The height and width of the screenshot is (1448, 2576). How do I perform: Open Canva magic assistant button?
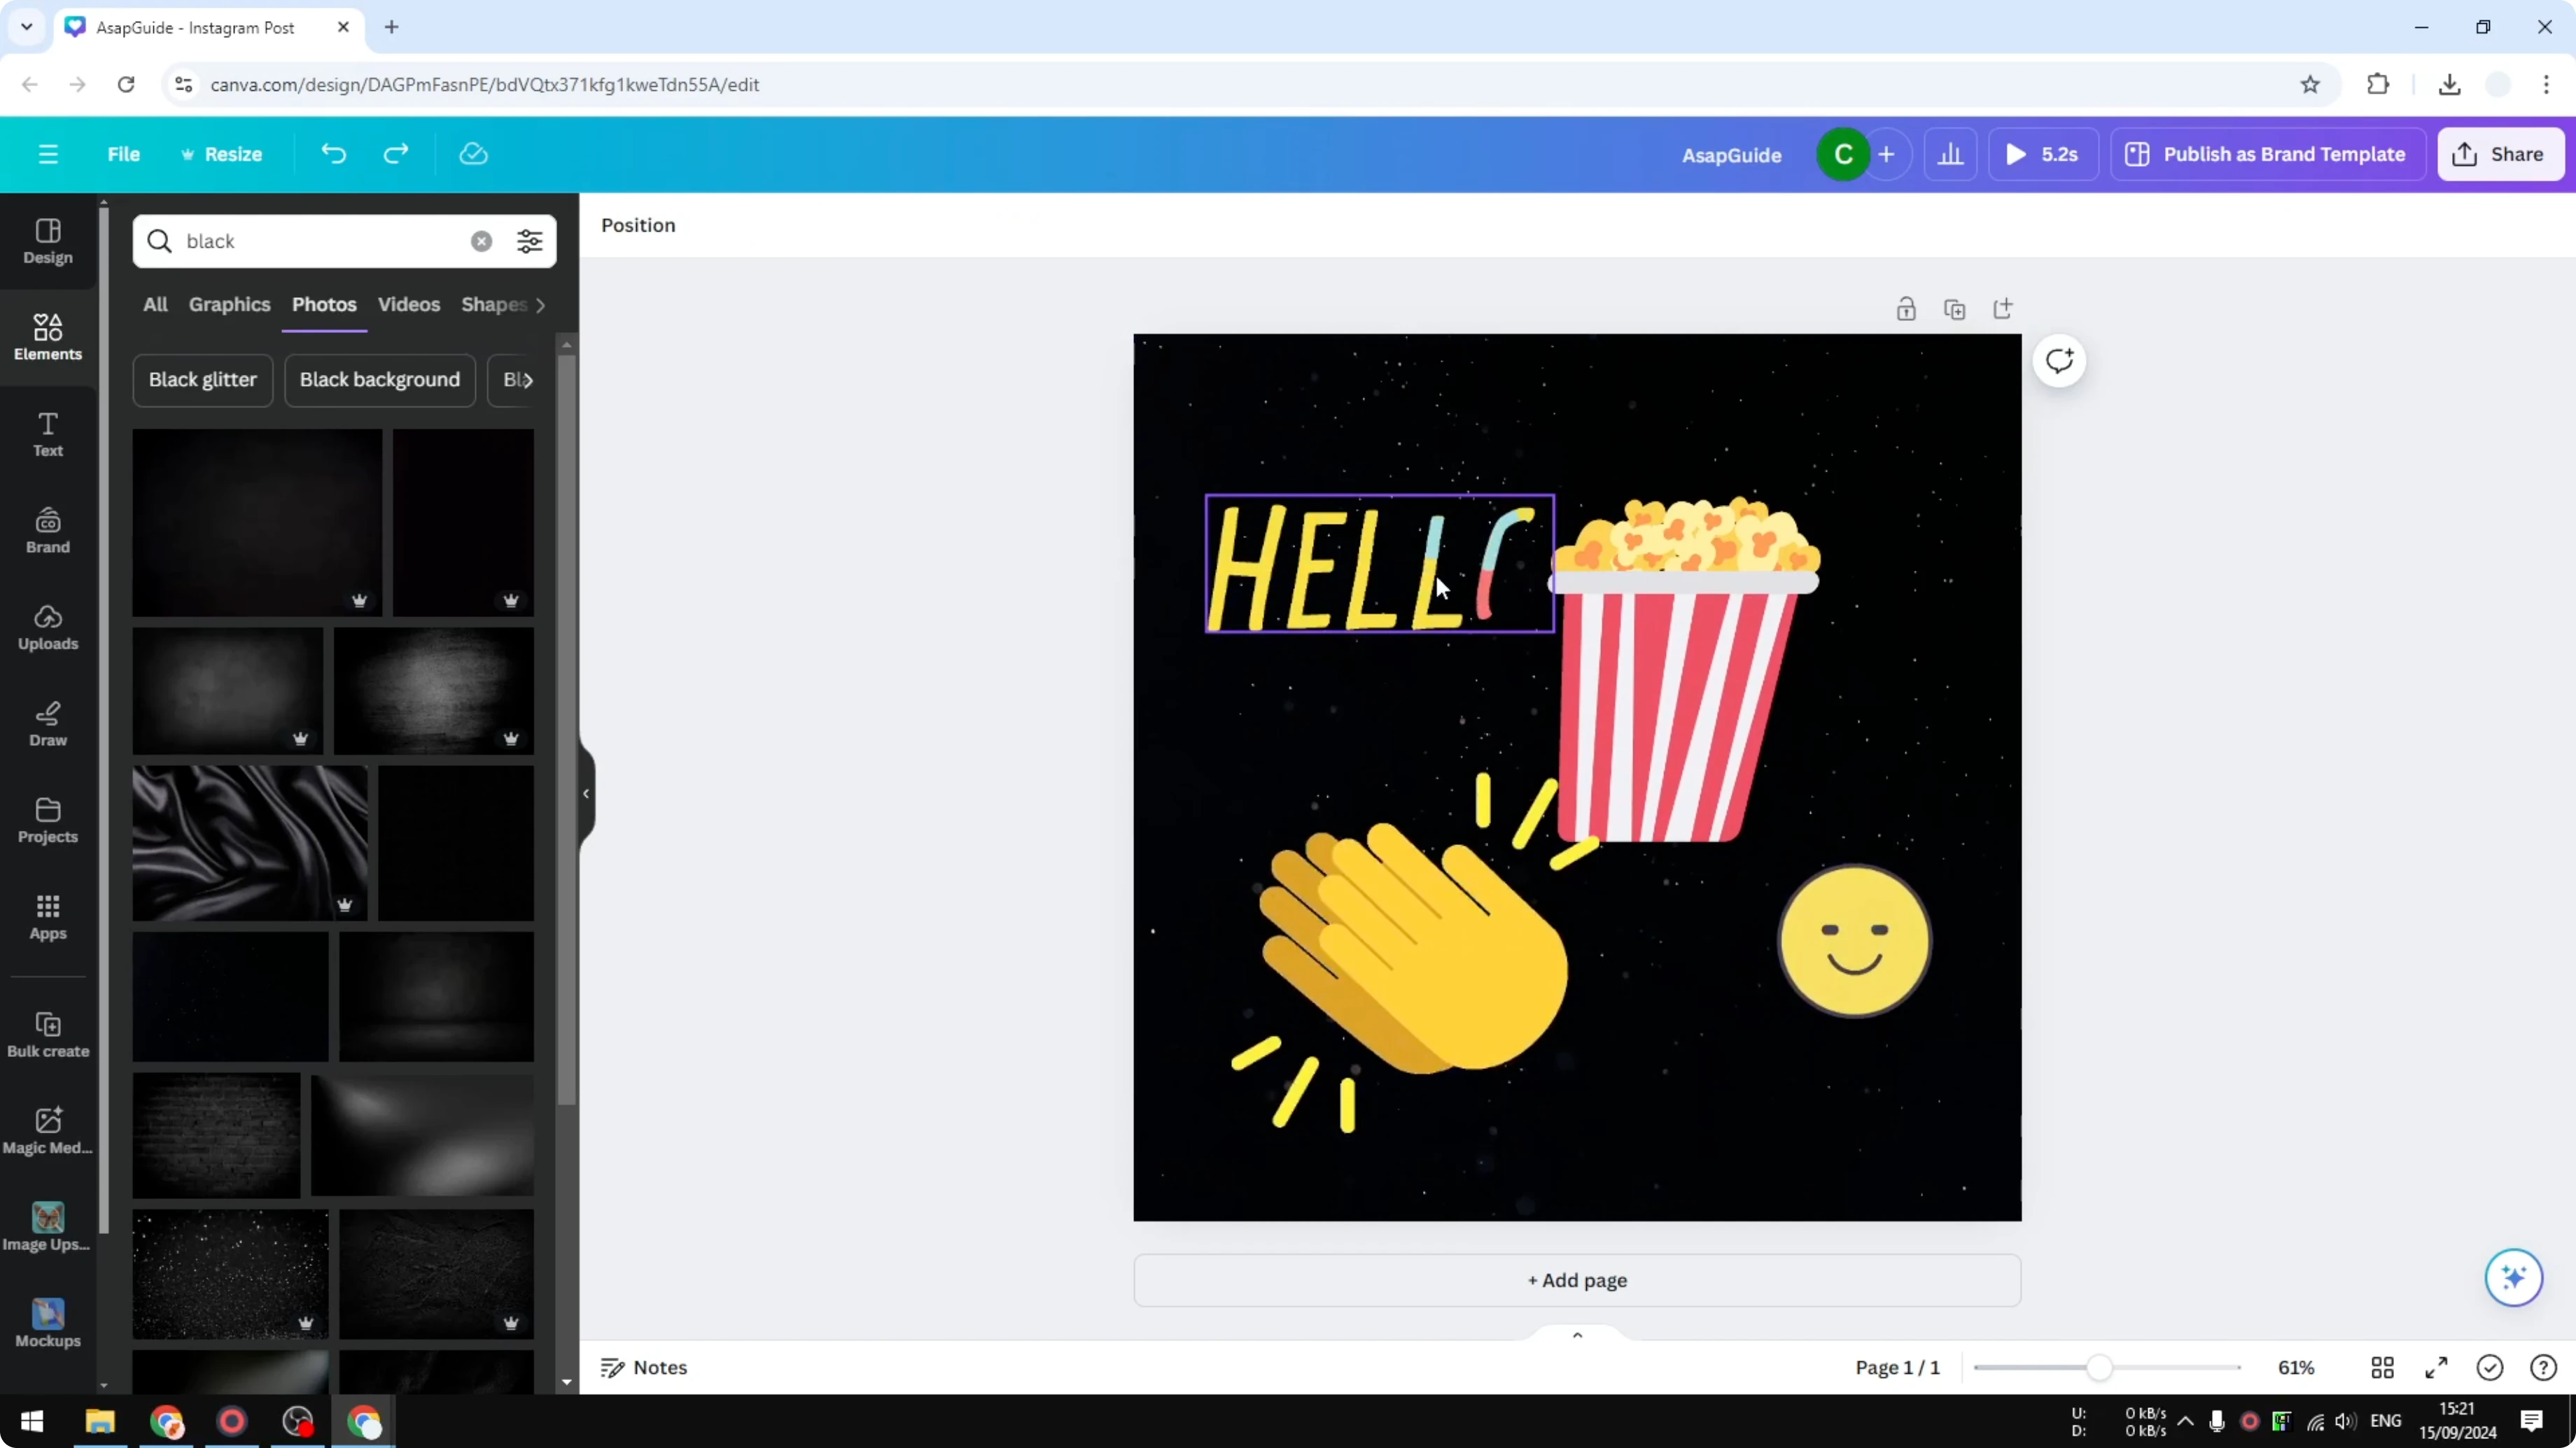pyautogui.click(x=2513, y=1277)
